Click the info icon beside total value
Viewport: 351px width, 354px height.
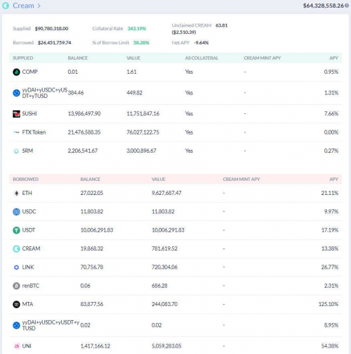(x=347, y=5)
